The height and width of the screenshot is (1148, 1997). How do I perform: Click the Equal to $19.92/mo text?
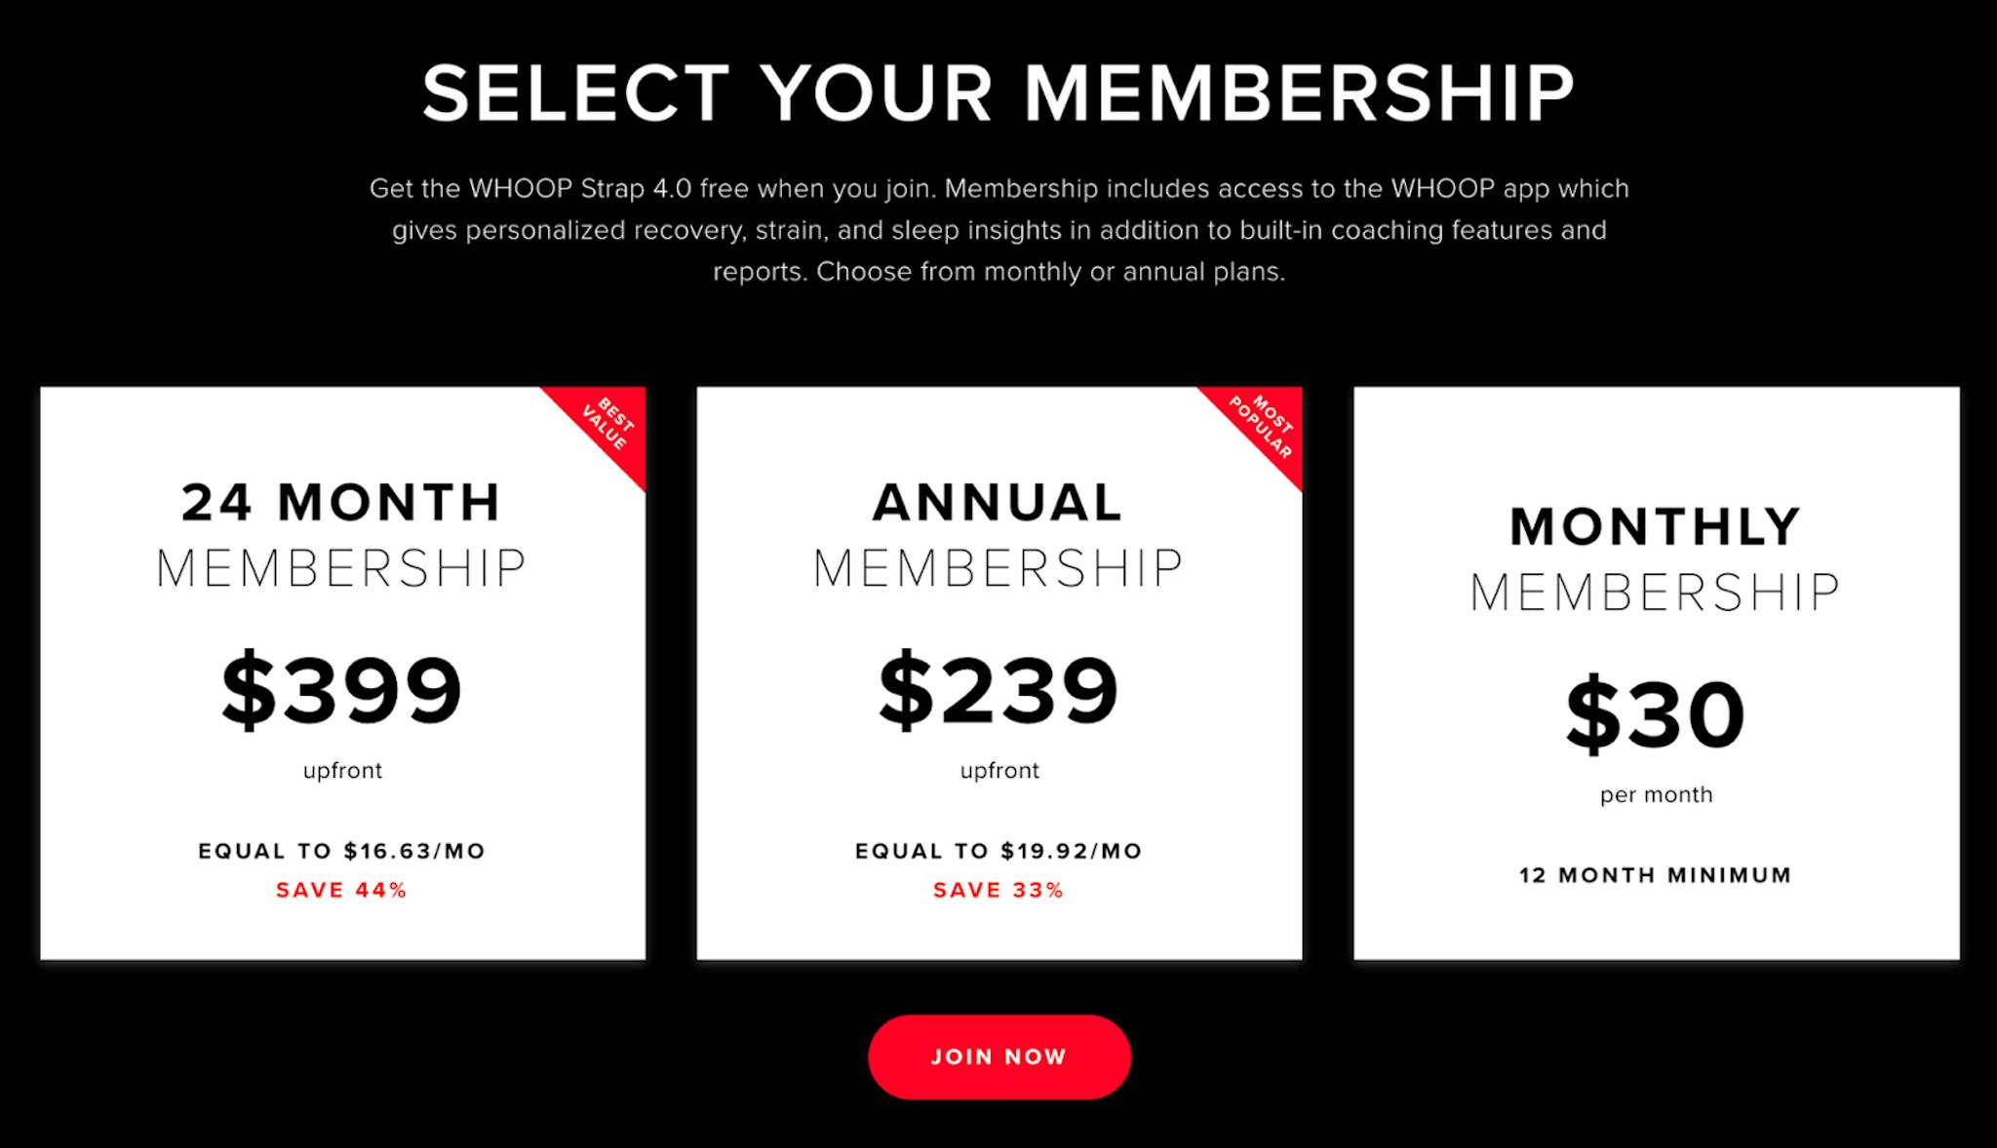998,851
